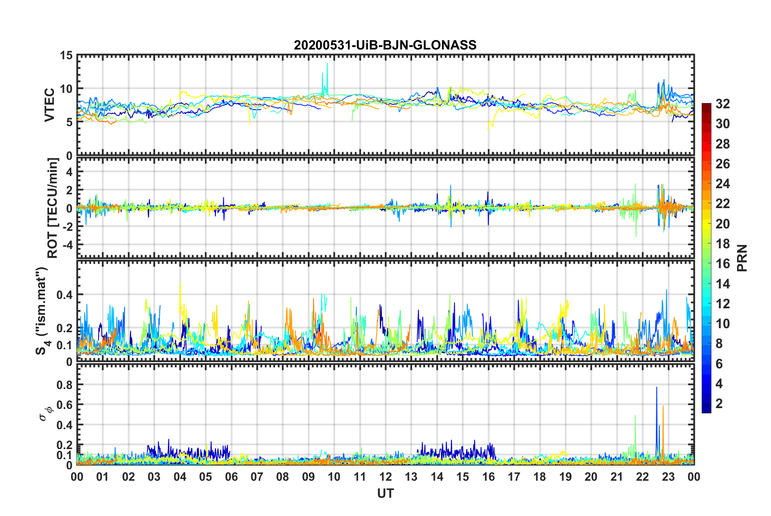Click sigma phi y-axis tick 0.8
This screenshot has width=771, height=516.
tap(65, 385)
